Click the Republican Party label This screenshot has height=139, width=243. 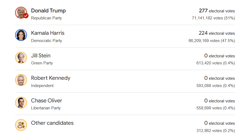[x=46, y=18]
